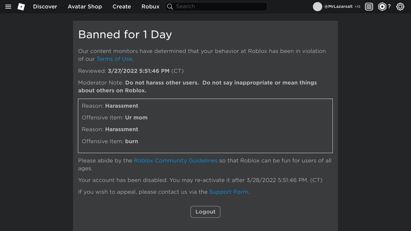Follow the Roblox Community Guidelines link
Screen dimensions: 411x231
click(175, 161)
